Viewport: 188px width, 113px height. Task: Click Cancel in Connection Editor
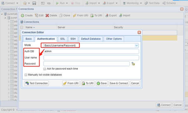point(135,83)
